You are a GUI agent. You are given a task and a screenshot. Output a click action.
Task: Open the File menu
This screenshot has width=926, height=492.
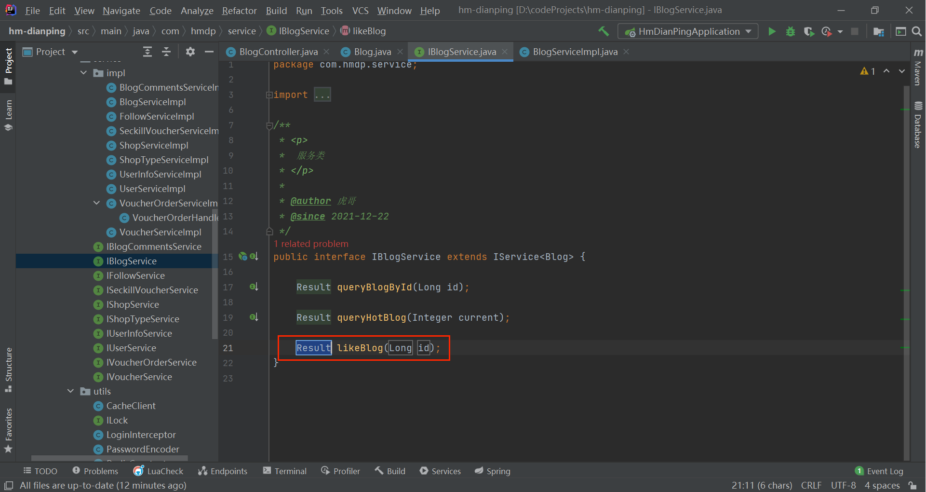(x=32, y=10)
